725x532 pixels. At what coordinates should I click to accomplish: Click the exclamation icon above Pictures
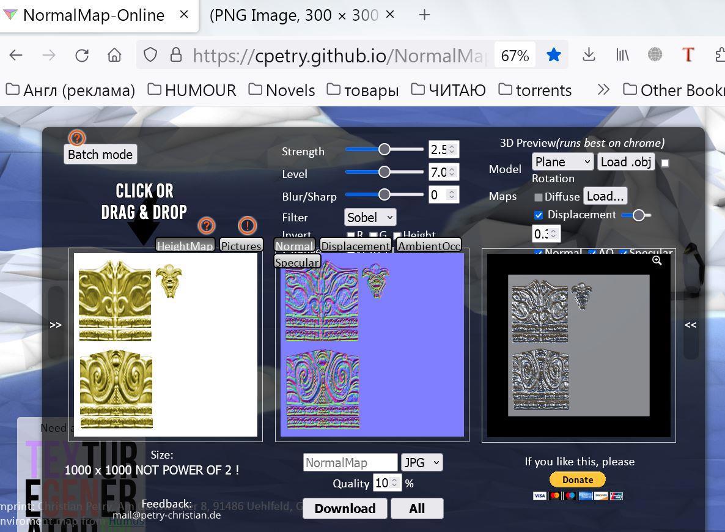point(247,226)
